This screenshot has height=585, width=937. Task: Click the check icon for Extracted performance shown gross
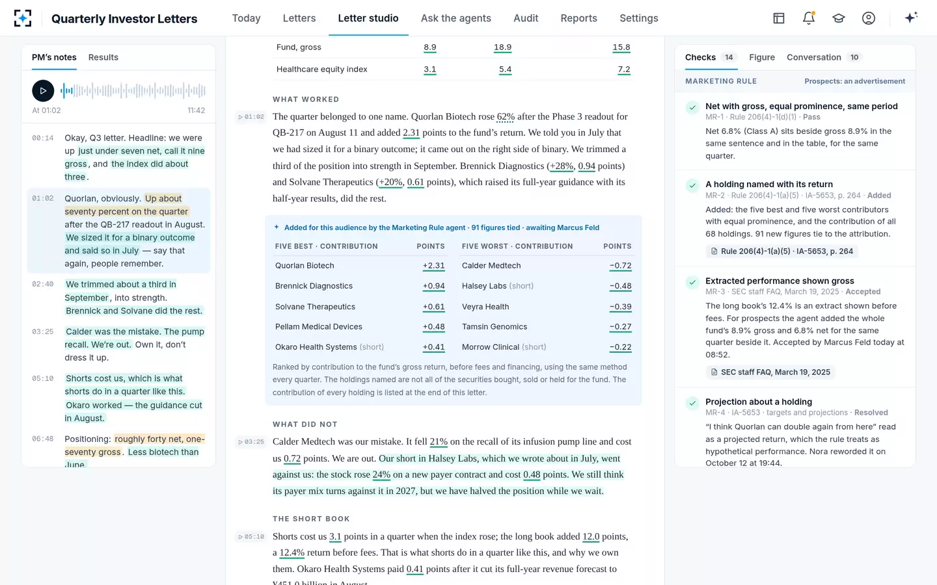click(x=692, y=282)
